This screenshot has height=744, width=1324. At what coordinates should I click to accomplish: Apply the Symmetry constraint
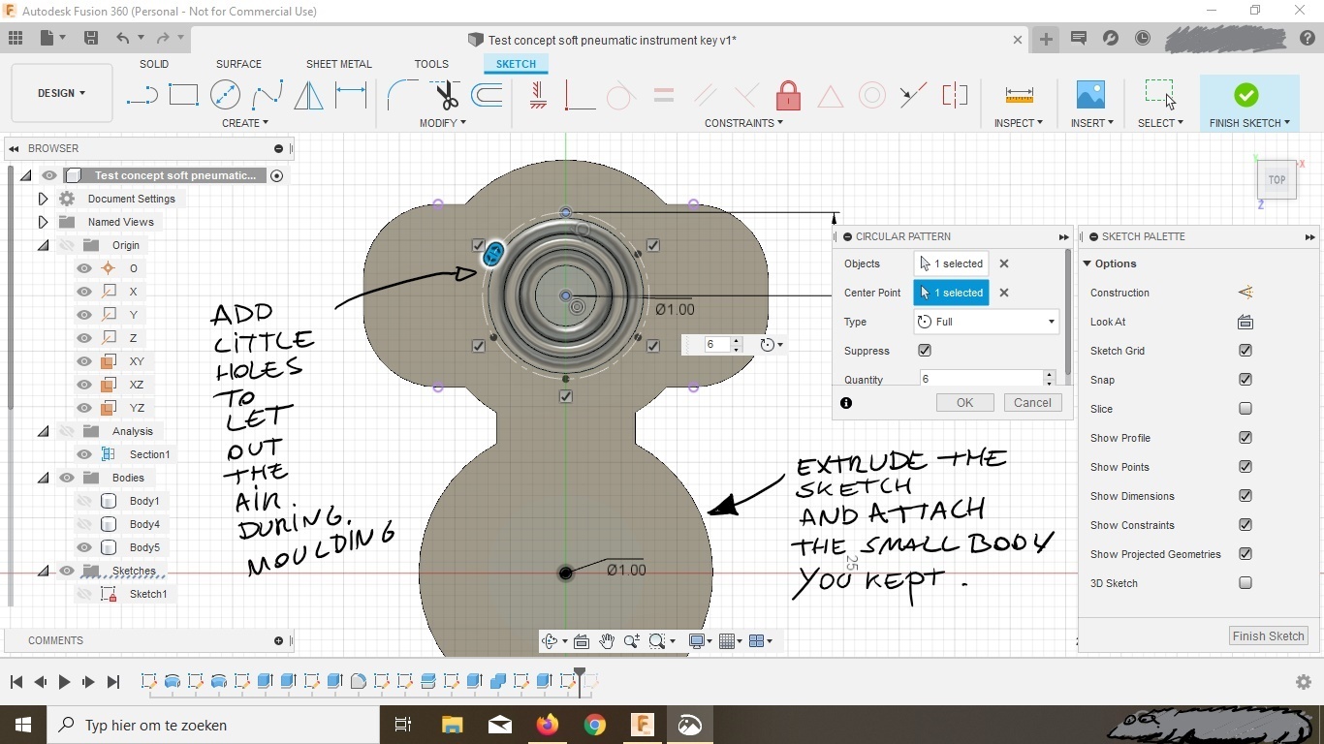[955, 95]
